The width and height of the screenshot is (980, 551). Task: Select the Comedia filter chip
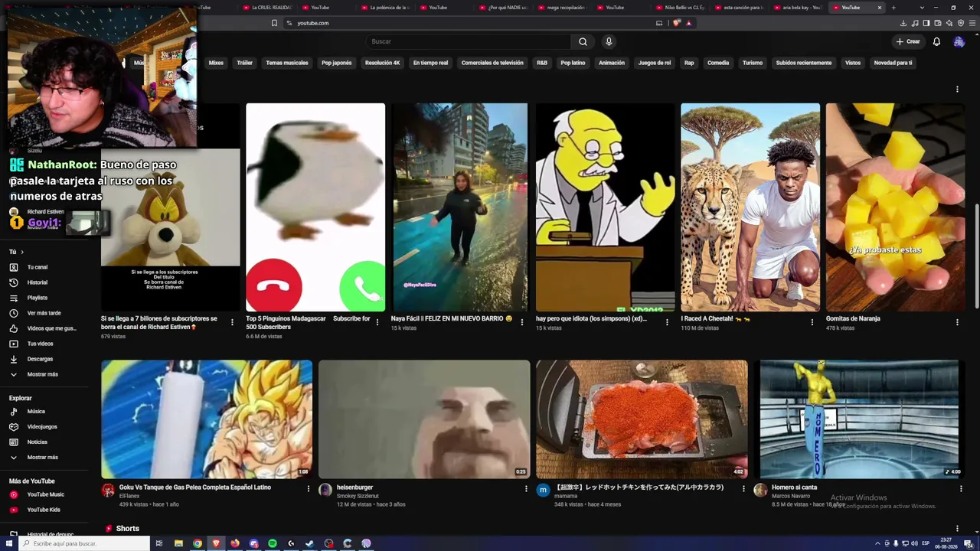click(x=718, y=63)
